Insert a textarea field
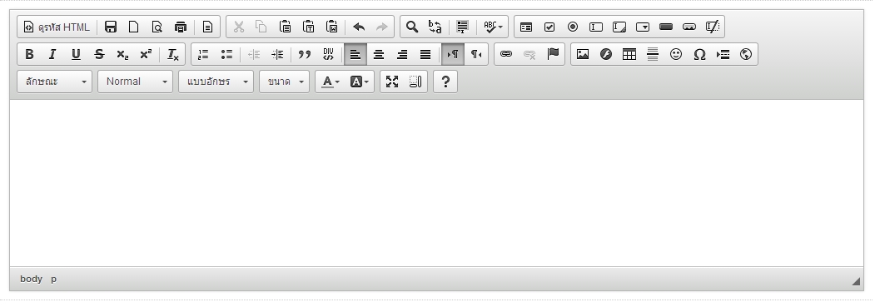Image resolution: width=875 pixels, height=307 pixels. [620, 27]
